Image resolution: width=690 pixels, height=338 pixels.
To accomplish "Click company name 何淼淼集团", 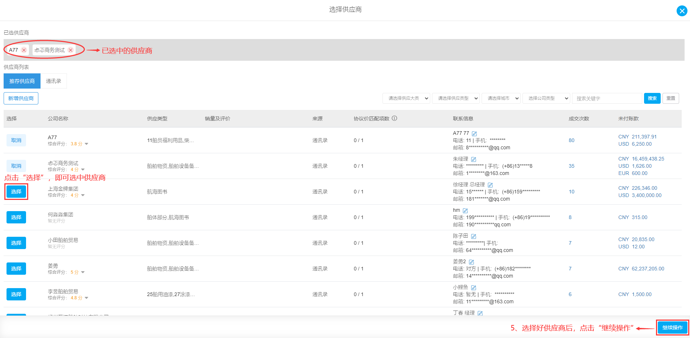I will click(x=60, y=214).
